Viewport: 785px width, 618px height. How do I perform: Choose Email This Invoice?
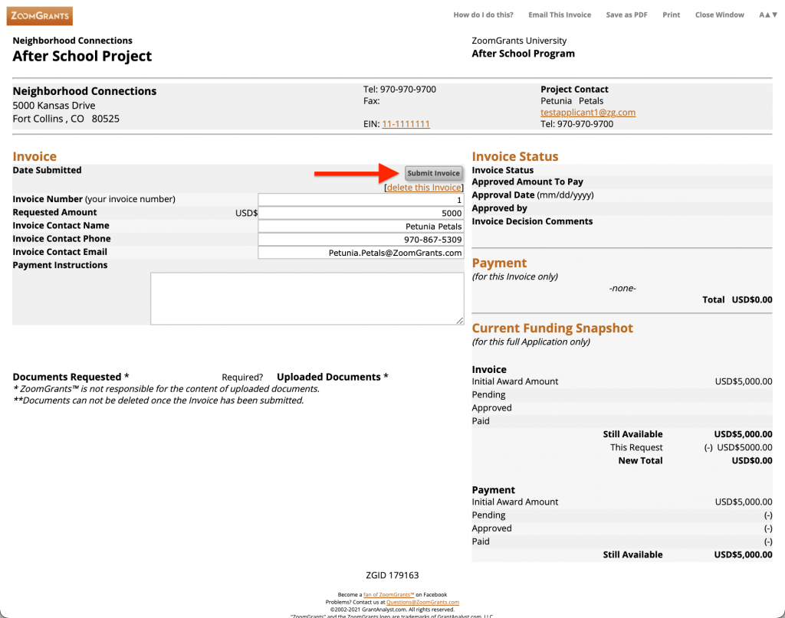click(560, 15)
